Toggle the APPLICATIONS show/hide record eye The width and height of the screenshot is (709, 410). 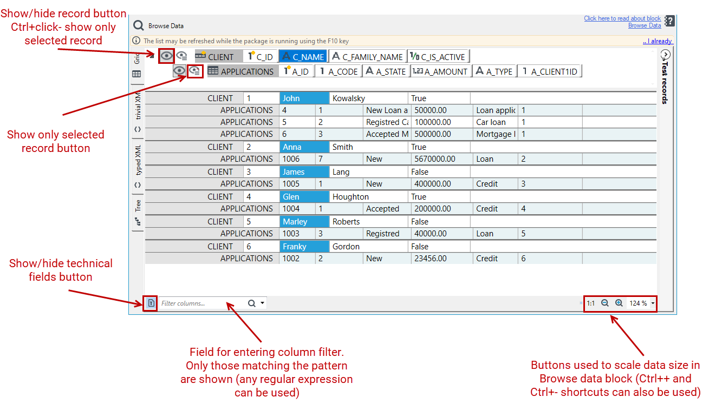pyautogui.click(x=179, y=71)
